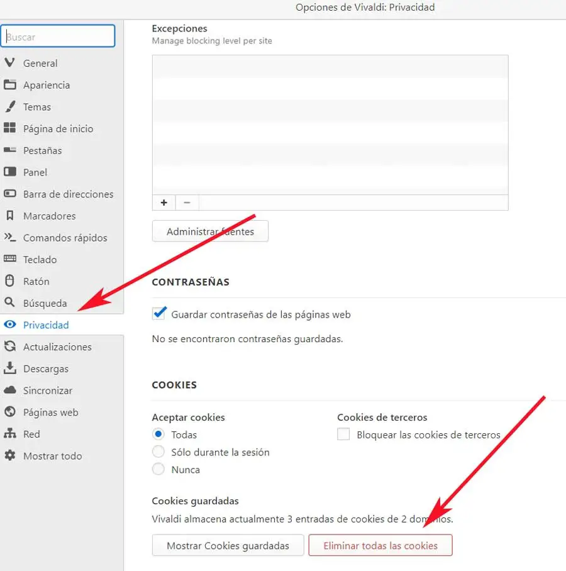Click the grid icon for Página de inicio

[x=10, y=128]
